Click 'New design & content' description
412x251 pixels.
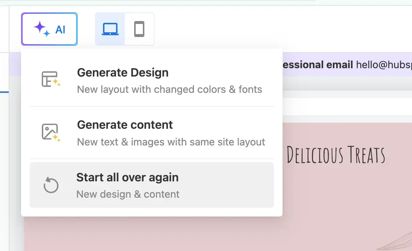128,194
